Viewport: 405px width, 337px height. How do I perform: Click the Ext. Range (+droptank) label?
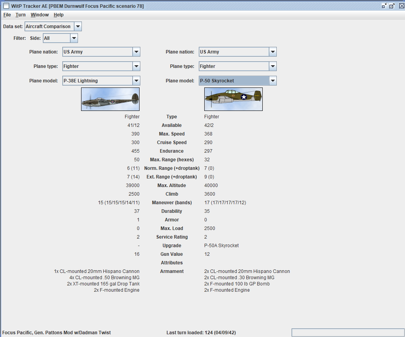click(x=172, y=177)
